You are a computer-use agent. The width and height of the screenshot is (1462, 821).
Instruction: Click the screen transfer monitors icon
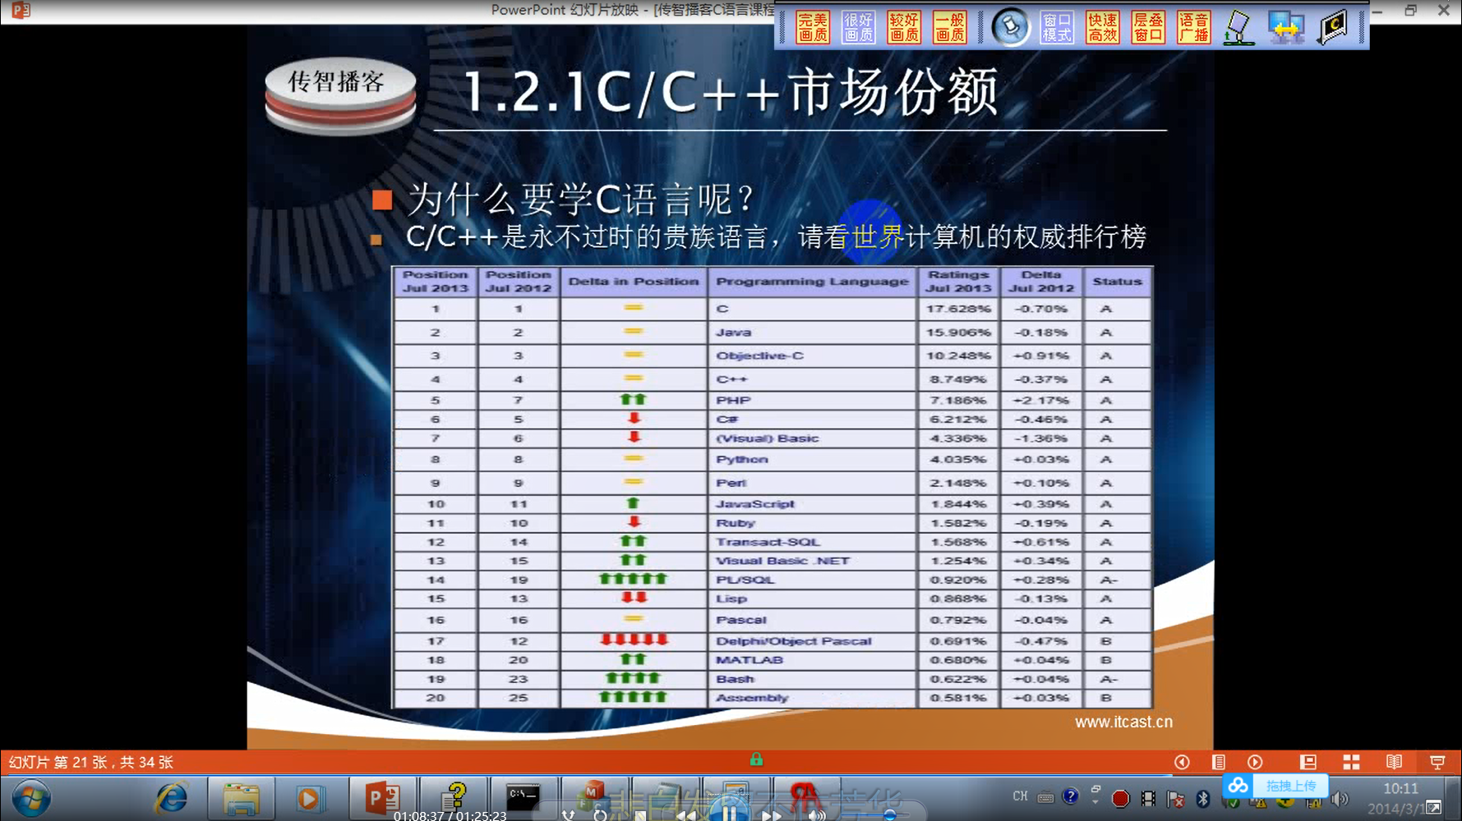click(x=1286, y=28)
